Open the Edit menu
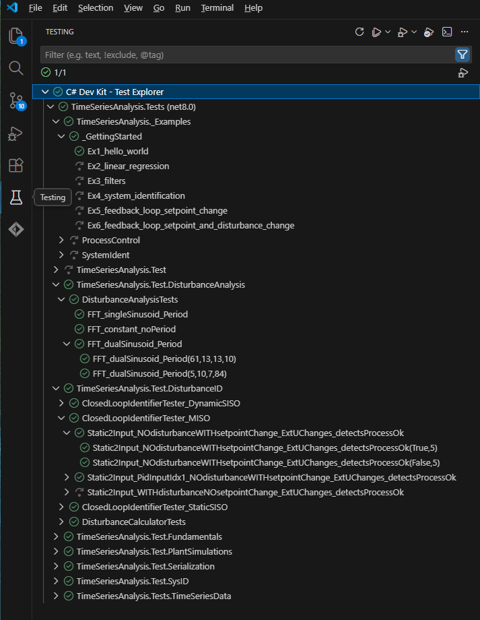This screenshot has height=620, width=480. (x=60, y=8)
